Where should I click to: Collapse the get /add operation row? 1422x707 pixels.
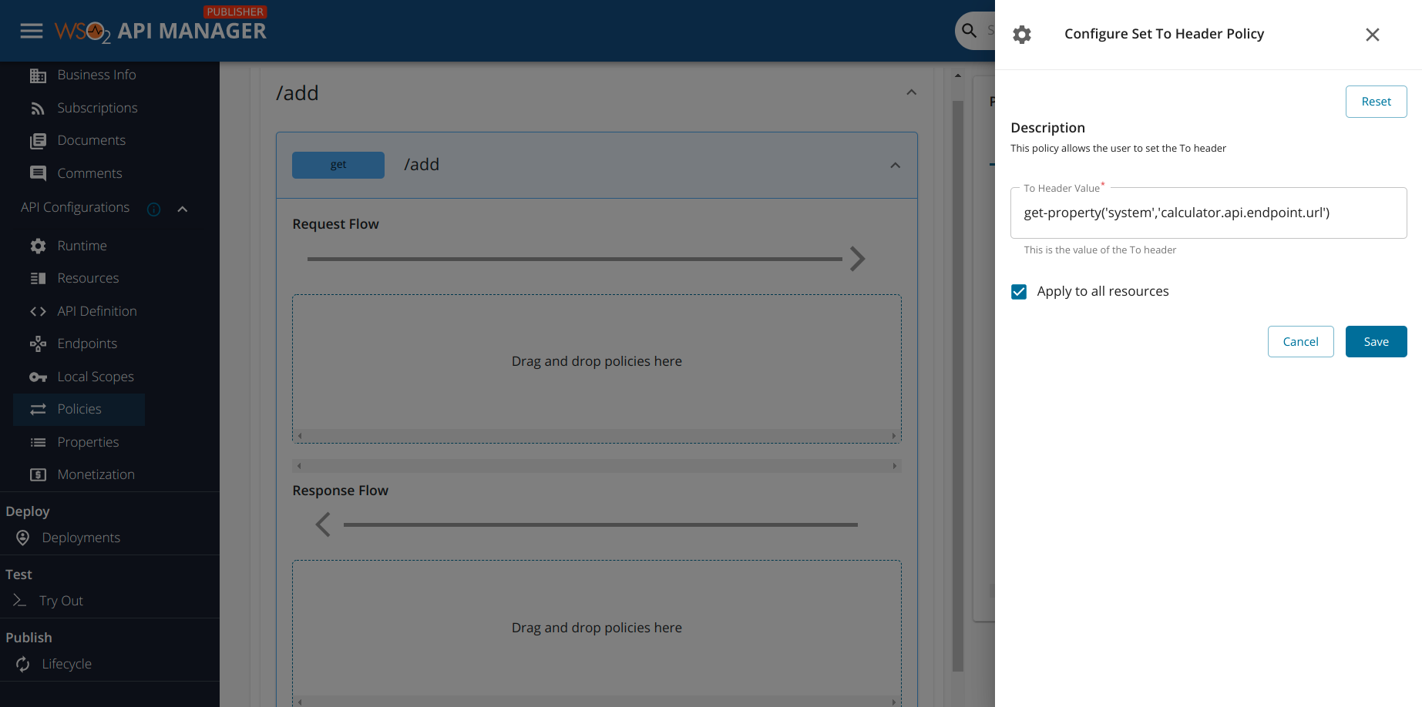pyautogui.click(x=895, y=166)
